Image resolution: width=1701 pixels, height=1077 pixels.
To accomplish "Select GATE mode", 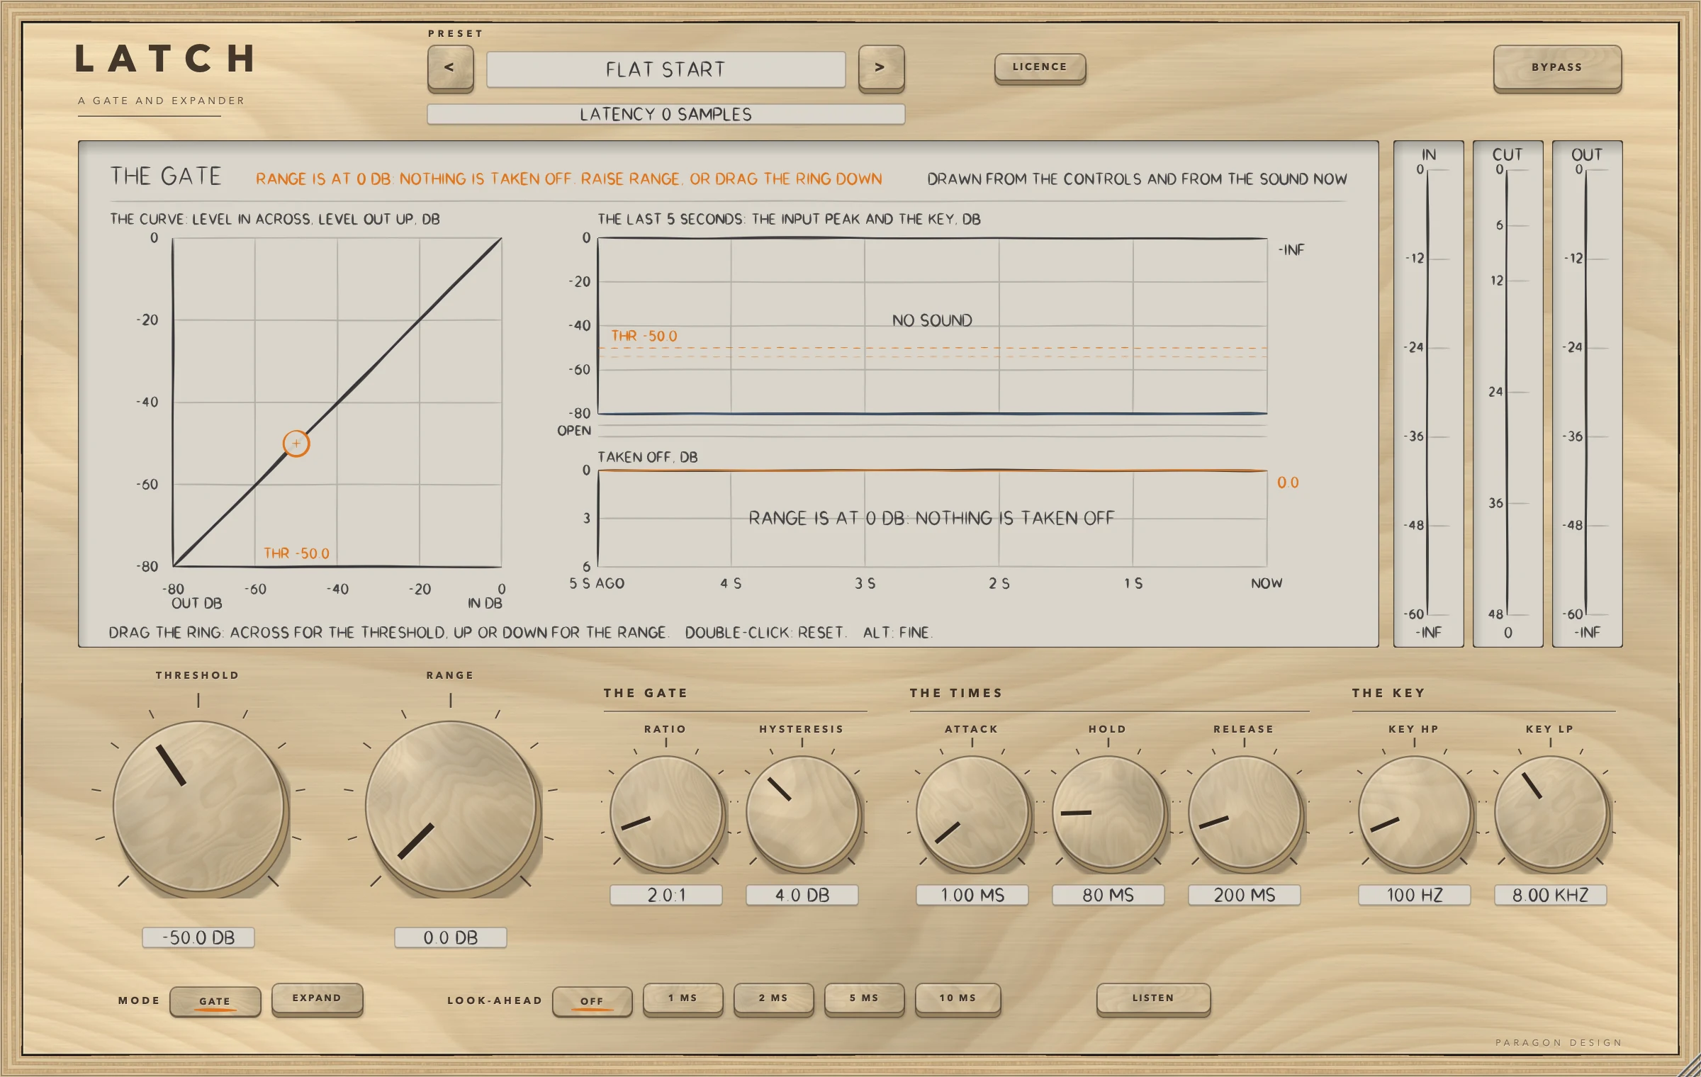I will [215, 1000].
